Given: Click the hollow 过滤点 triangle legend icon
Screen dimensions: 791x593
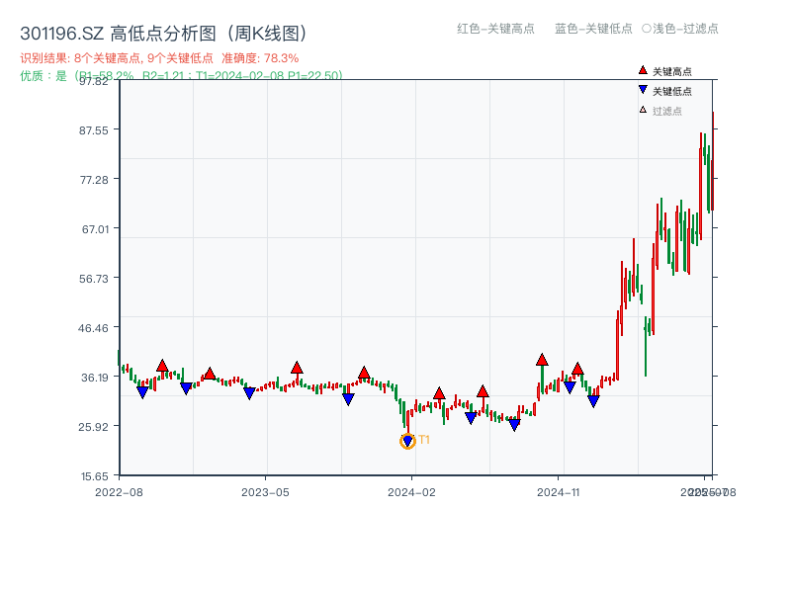Looking at the screenshot, I should click(x=643, y=110).
